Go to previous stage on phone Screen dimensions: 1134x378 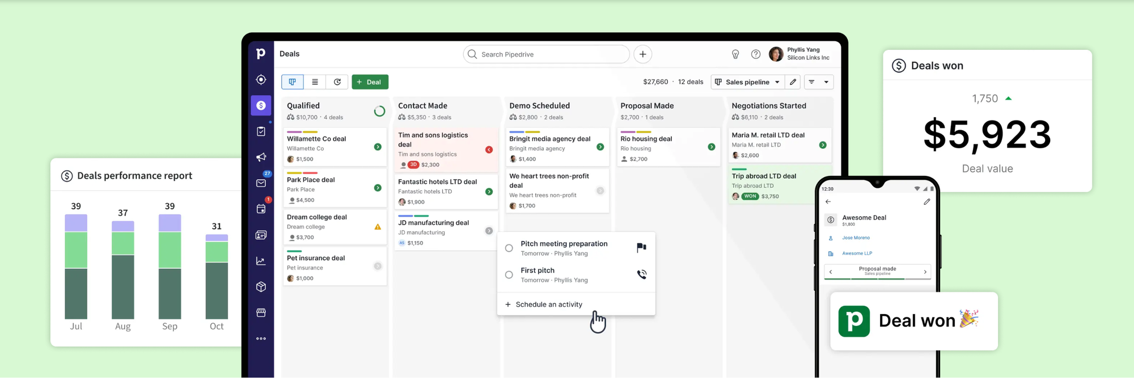tap(831, 272)
